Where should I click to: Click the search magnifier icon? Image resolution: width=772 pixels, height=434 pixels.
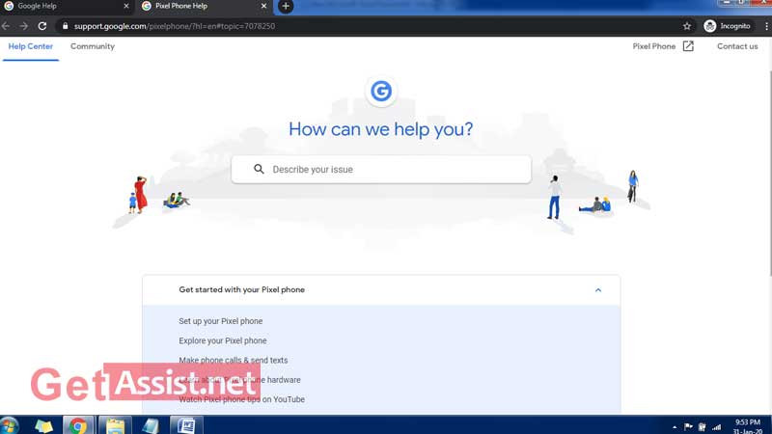click(259, 170)
